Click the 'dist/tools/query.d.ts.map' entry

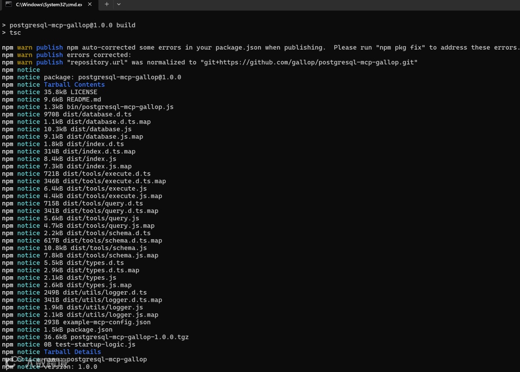(x=111, y=211)
